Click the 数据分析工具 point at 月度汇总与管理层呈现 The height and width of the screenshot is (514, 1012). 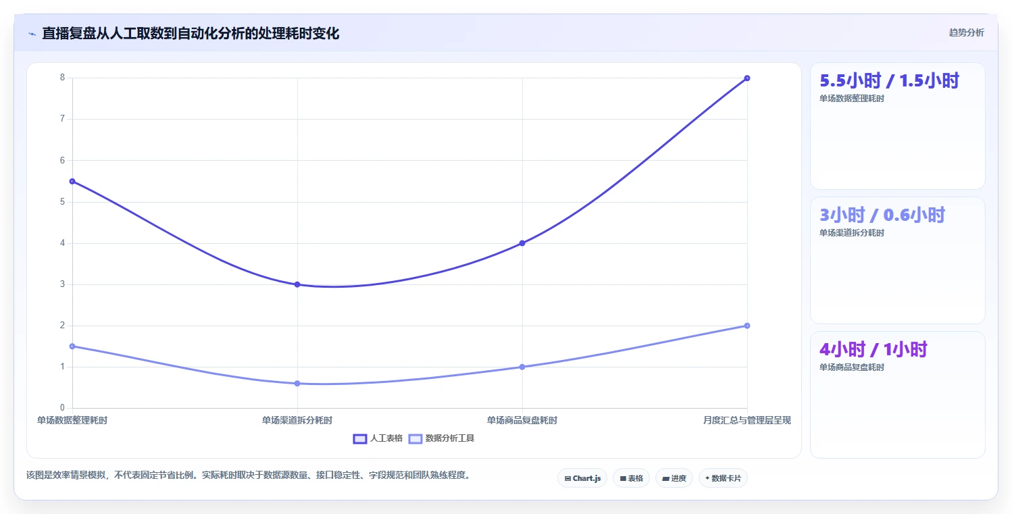click(x=747, y=326)
